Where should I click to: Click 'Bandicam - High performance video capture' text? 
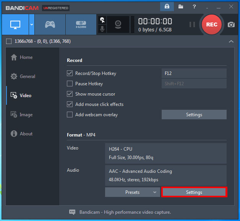click(125, 212)
